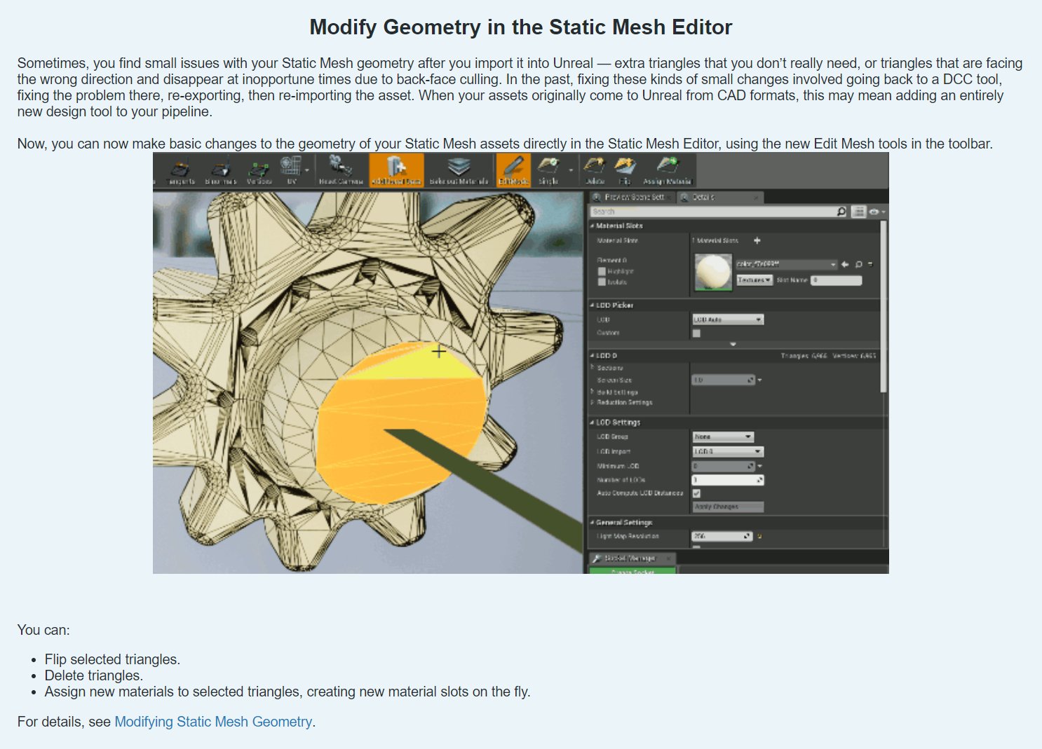1042x749 pixels.
Task: Close the Details tab
Action: [756, 198]
